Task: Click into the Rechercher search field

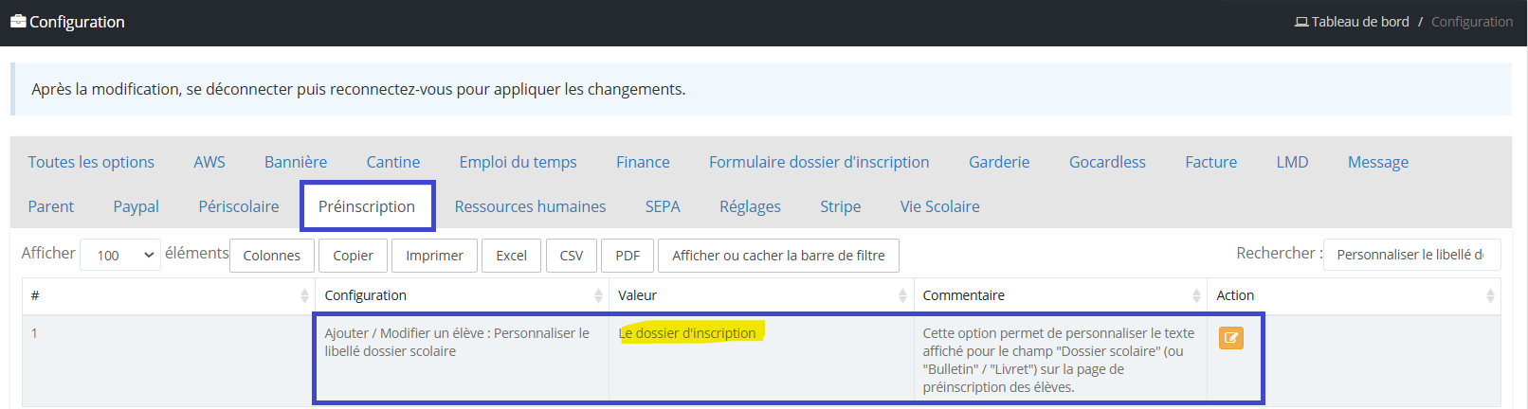Action: click(x=1411, y=255)
